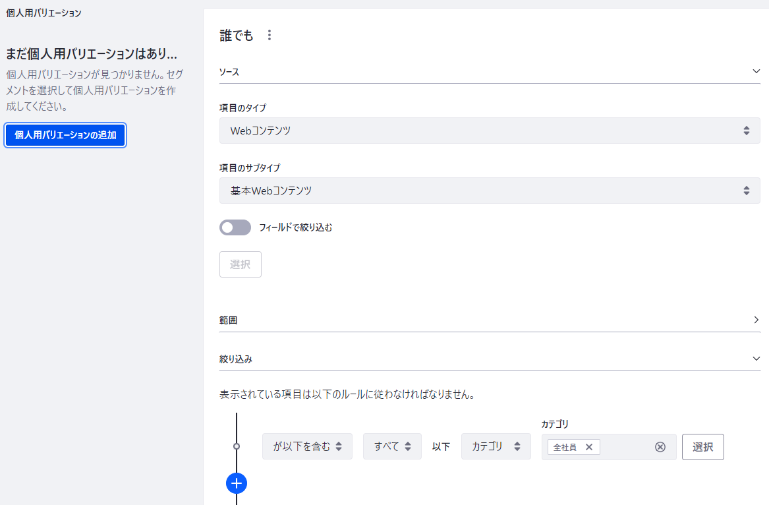Open the すべて rule dropdown

392,446
